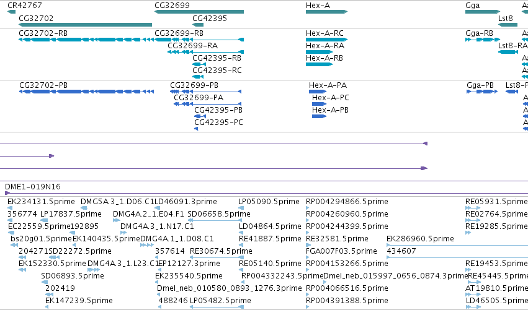Screen dimensions: 528x310
Task: Select the RE30674.5prime EST label
Action: click(221, 251)
